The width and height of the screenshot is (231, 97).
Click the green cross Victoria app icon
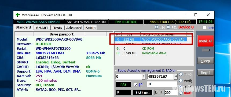coord(18,15)
